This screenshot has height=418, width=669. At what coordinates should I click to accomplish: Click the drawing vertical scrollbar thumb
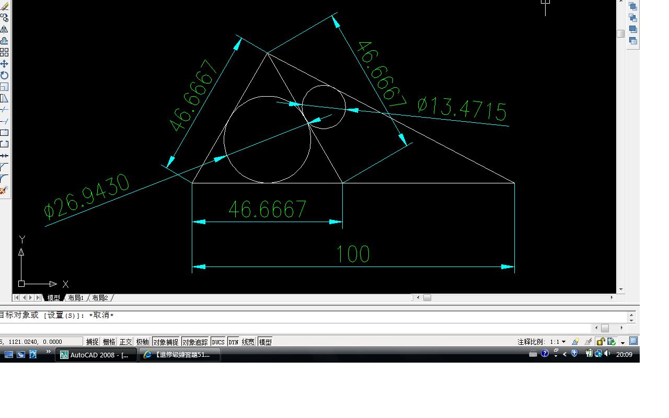tap(621, 33)
